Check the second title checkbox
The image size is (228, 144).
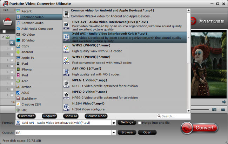click(x=12, y=49)
